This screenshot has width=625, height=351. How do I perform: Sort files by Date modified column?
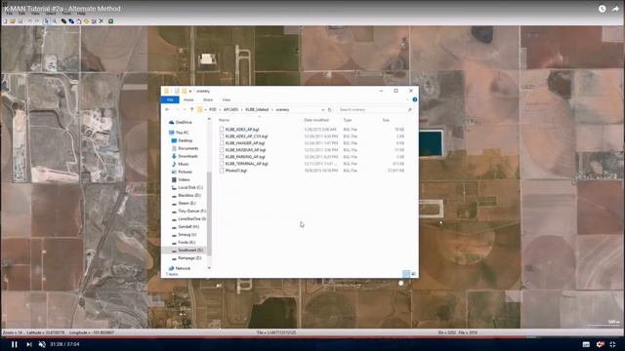[x=316, y=120]
